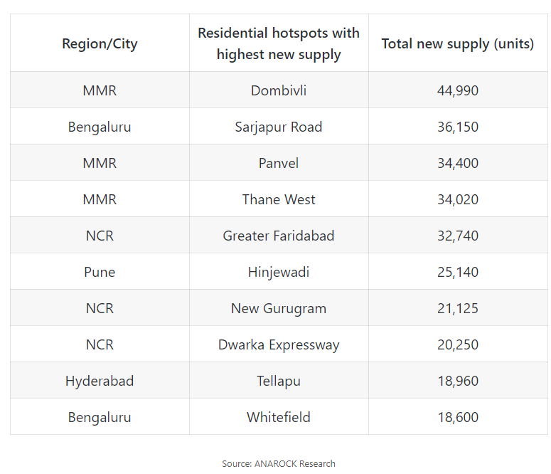Image resolution: width=551 pixels, height=474 pixels.
Task: Select the 44,990 supply value
Action: click(458, 90)
